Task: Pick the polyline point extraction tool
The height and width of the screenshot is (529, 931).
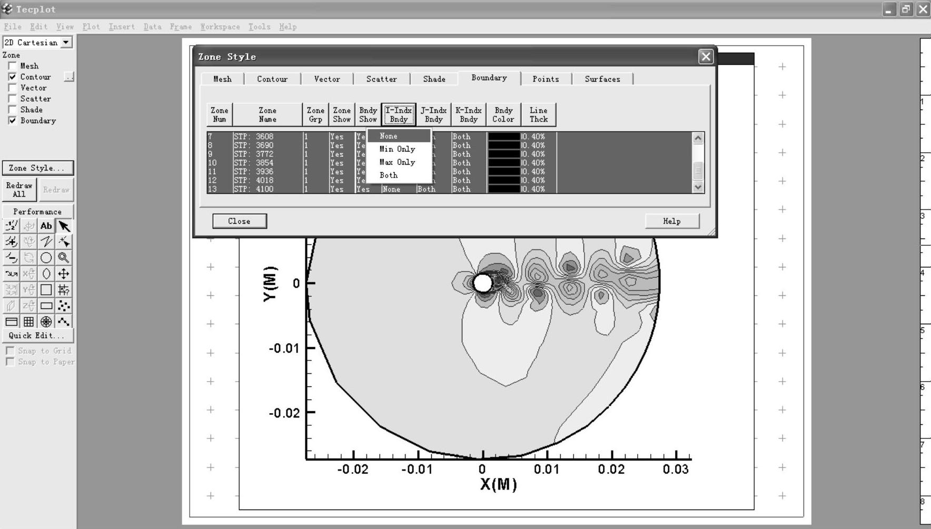Action: pos(64,321)
